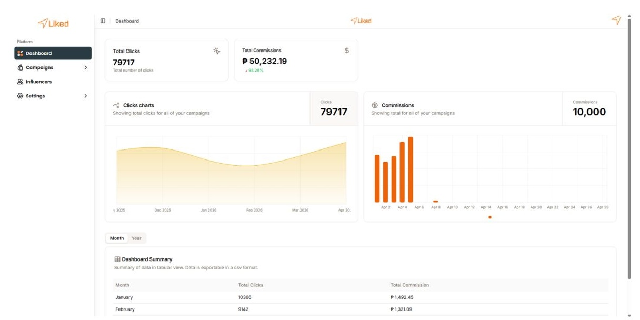Click the ₱ 1,492.45 commission cell
The image size is (640, 320).
[x=402, y=297]
